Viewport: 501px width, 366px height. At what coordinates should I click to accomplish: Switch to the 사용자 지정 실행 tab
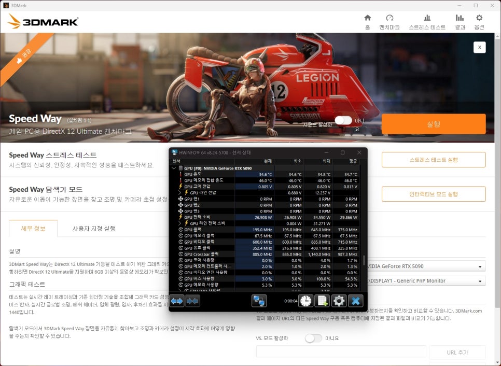click(x=94, y=228)
